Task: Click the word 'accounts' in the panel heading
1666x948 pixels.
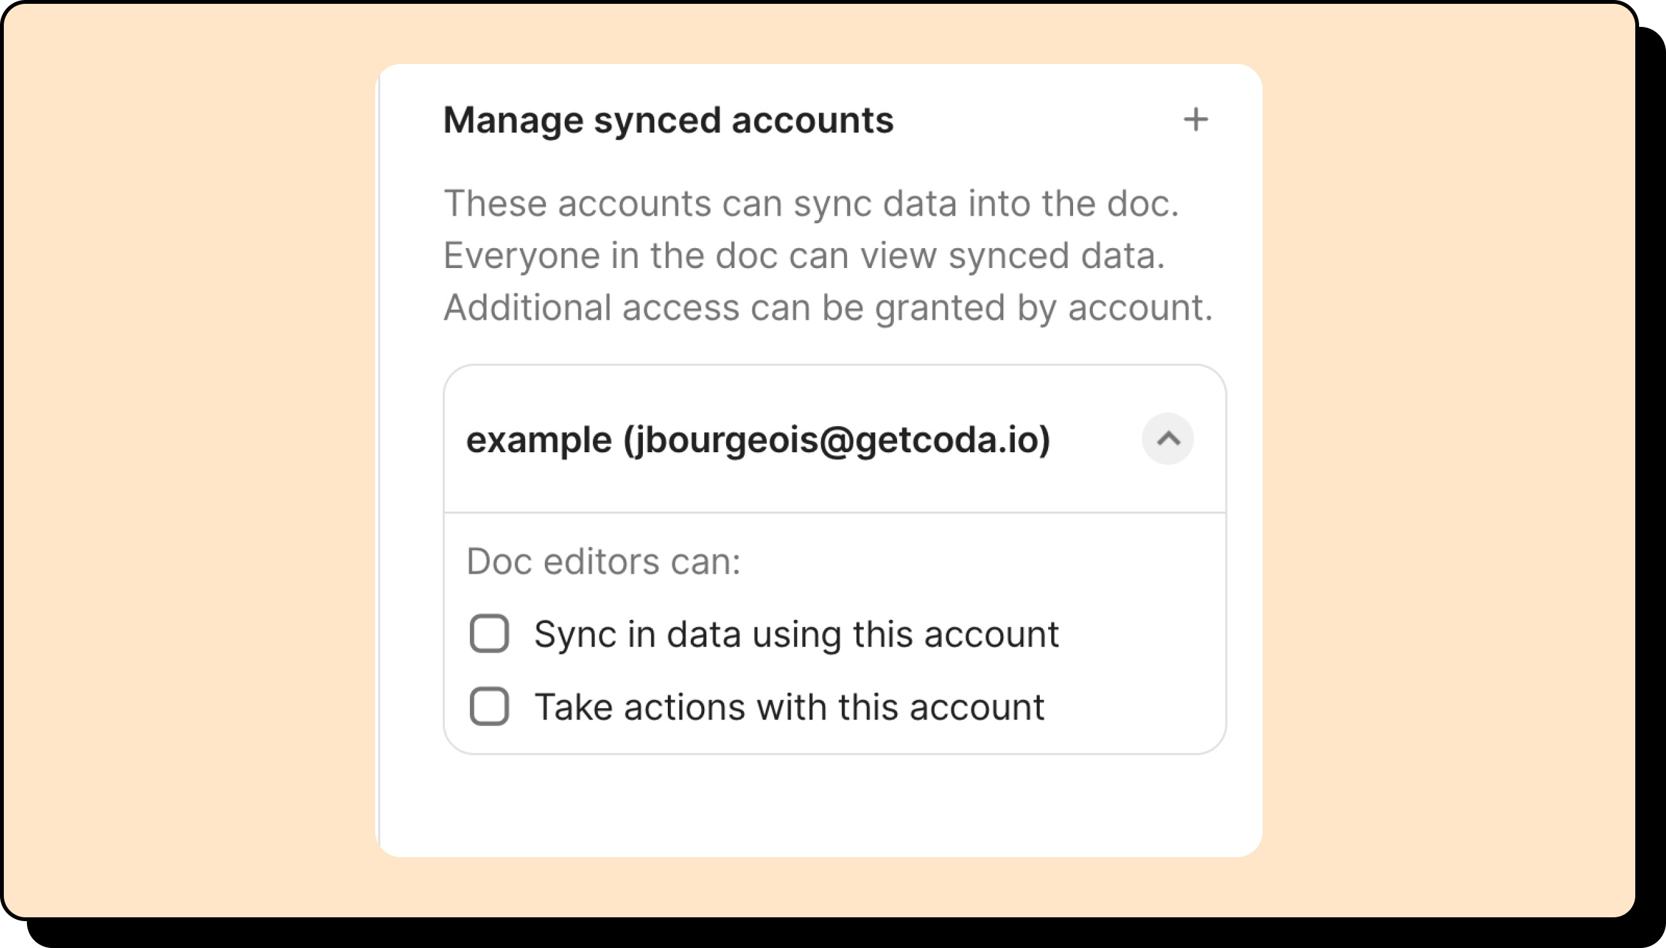Action: (x=812, y=120)
